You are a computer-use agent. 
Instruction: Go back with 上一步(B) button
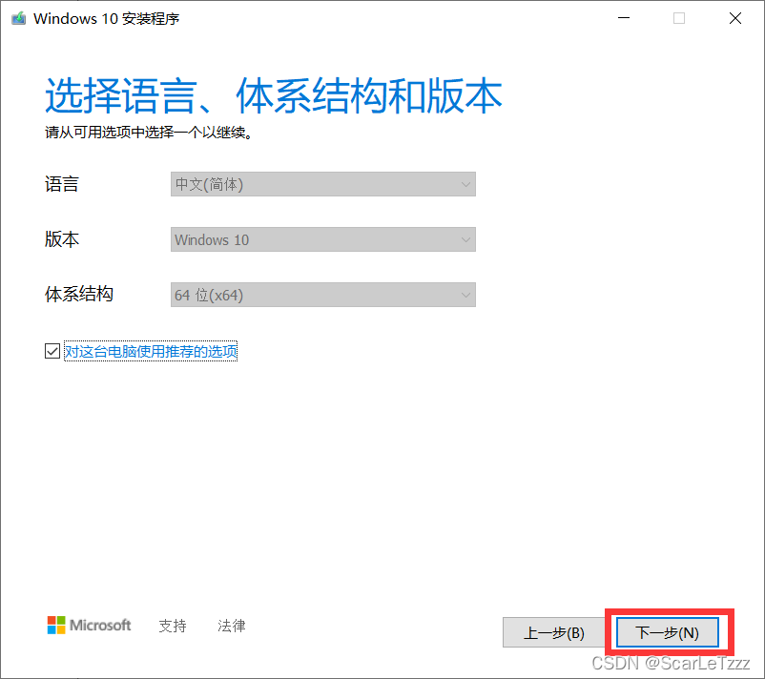pyautogui.click(x=554, y=632)
